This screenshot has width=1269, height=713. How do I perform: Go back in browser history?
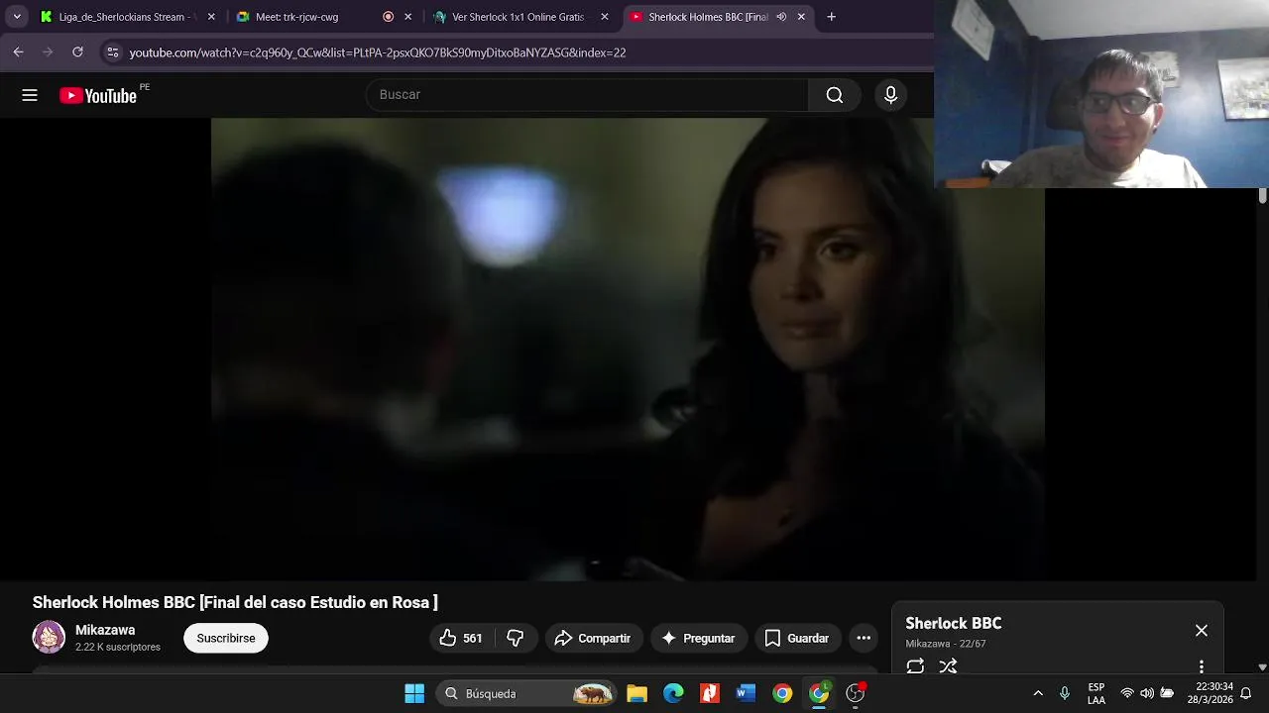[18, 52]
